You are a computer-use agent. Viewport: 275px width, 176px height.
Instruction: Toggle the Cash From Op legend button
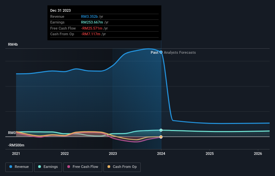point(122,167)
